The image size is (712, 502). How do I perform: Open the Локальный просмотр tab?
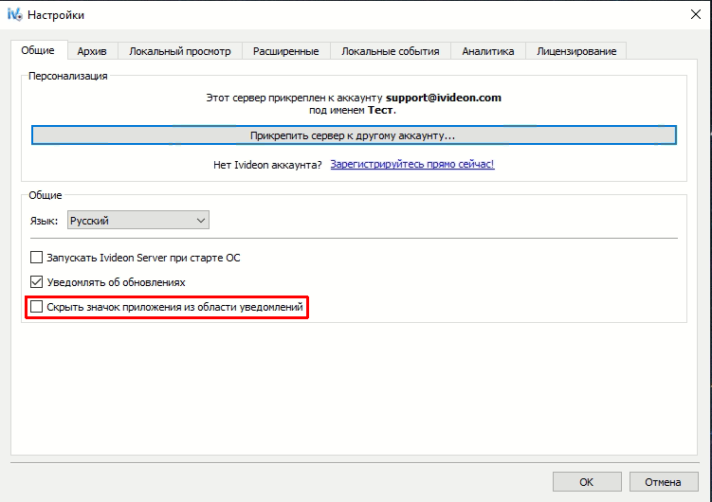tap(180, 51)
